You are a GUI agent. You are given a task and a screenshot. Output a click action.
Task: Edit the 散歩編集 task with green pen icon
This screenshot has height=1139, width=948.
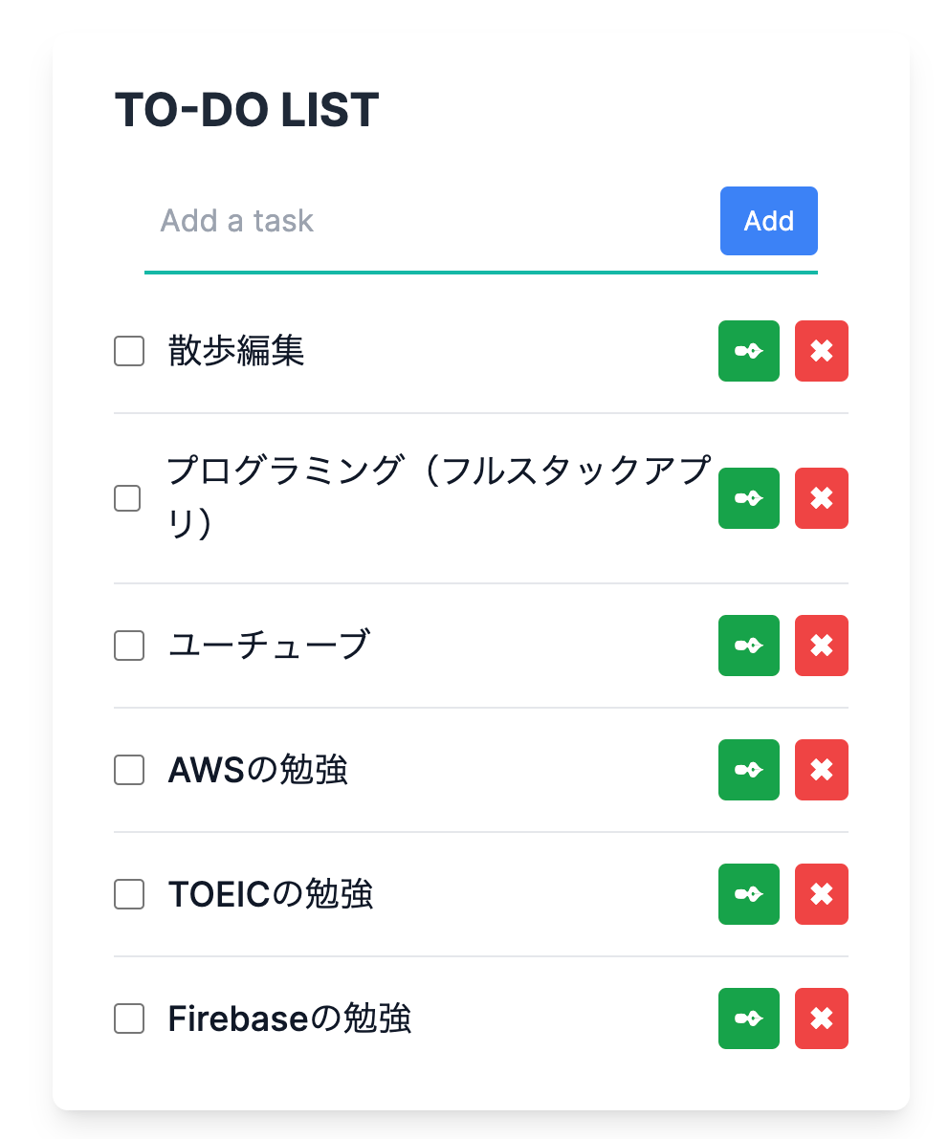coord(748,351)
